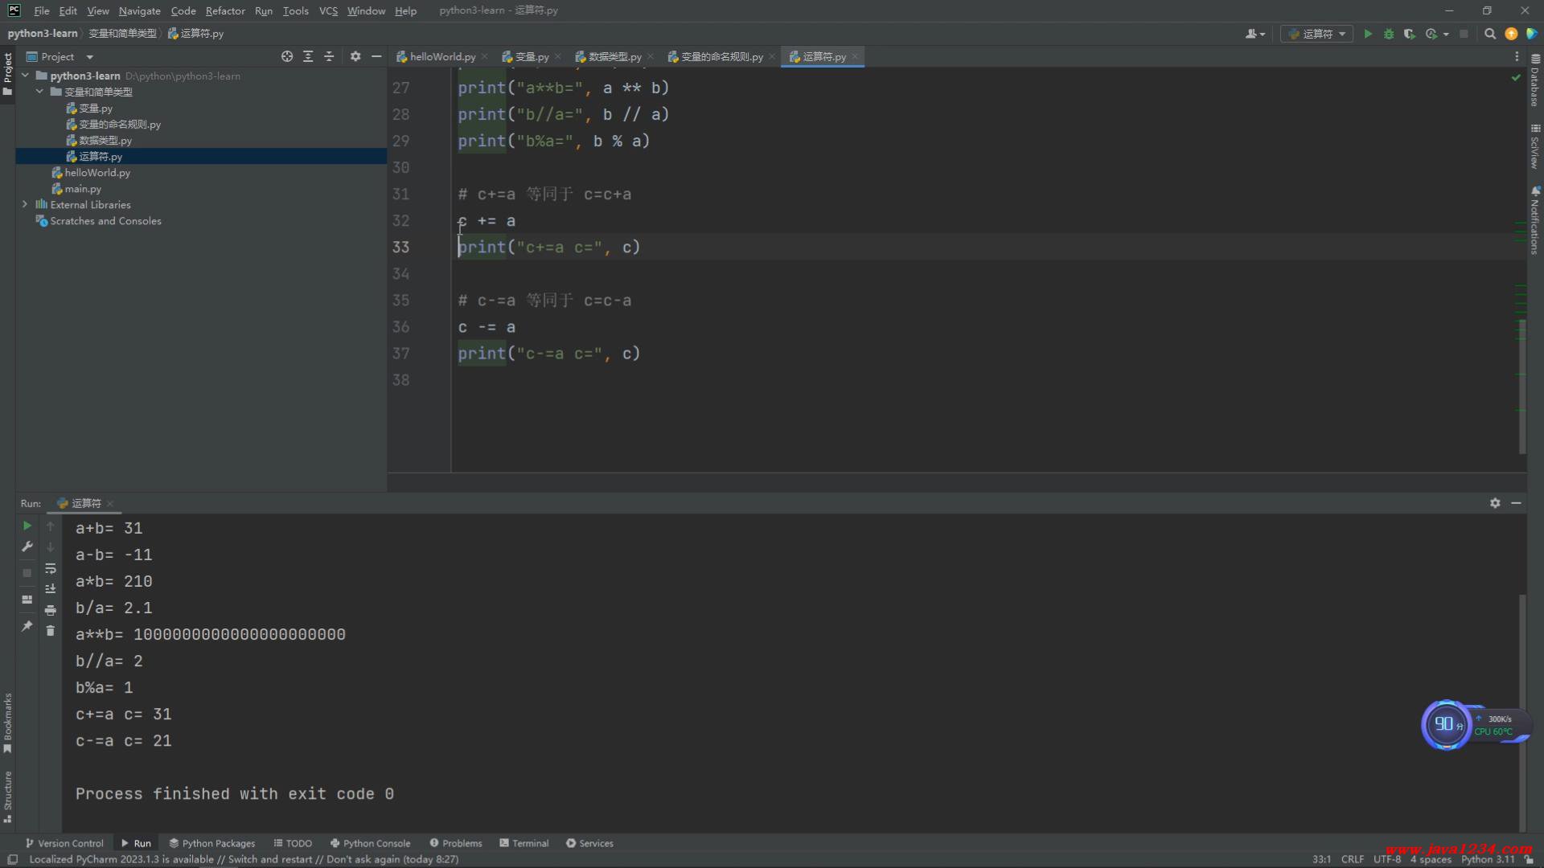
Task: Open the Terminal tool window button
Action: pos(524,843)
